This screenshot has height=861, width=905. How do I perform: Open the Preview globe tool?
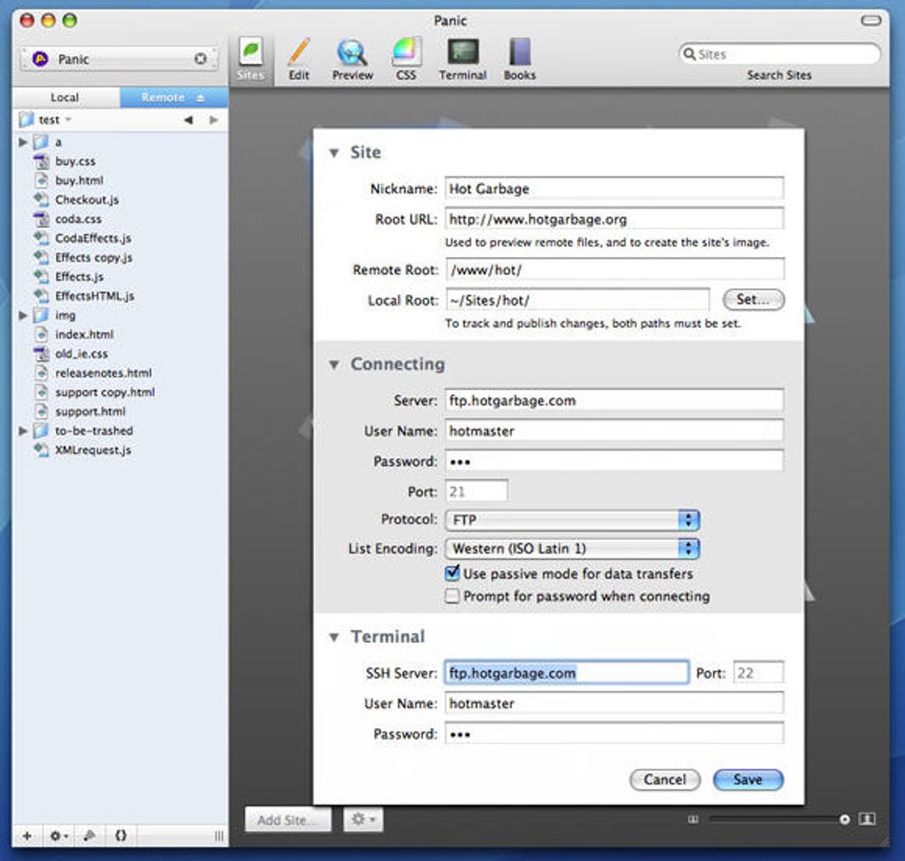(352, 59)
